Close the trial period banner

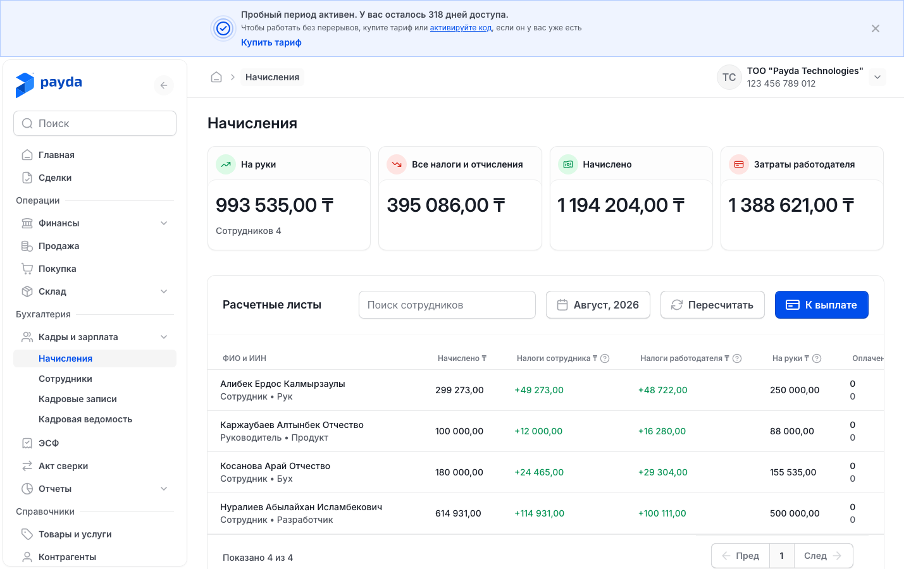coord(876,28)
